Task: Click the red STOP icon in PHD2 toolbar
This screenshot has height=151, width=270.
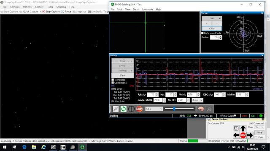Action: click(x=139, y=109)
